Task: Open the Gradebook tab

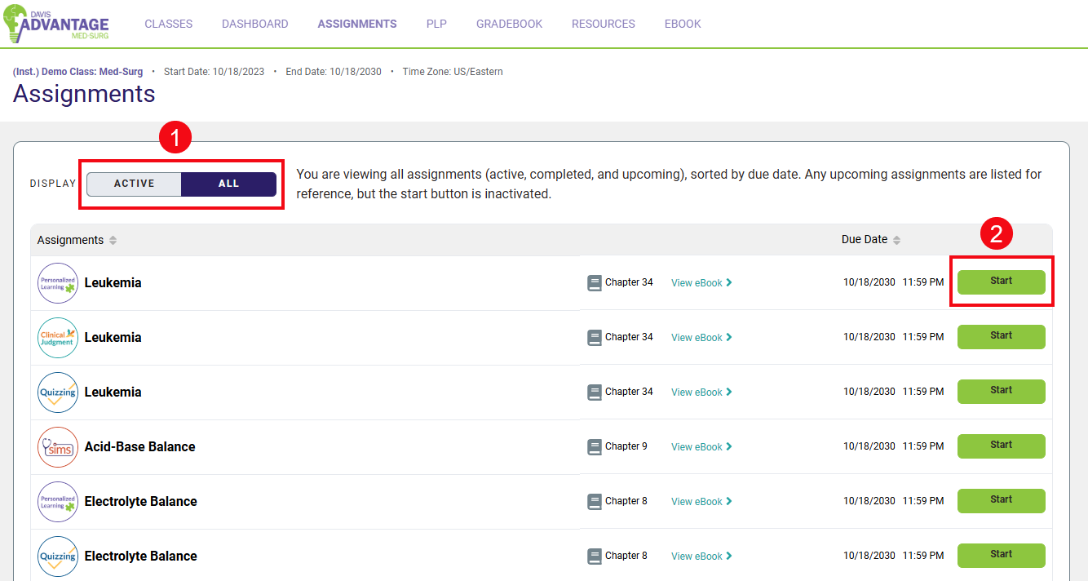Action: point(510,24)
